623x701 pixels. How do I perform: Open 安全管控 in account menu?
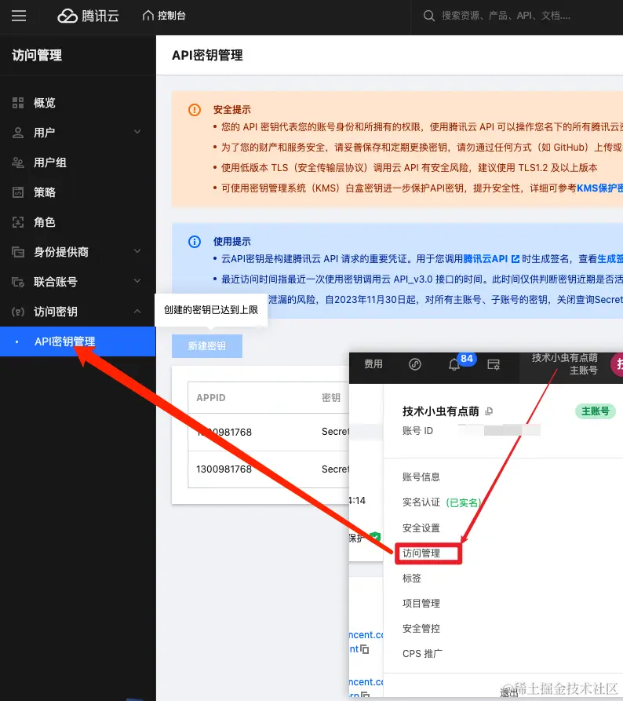(421, 628)
